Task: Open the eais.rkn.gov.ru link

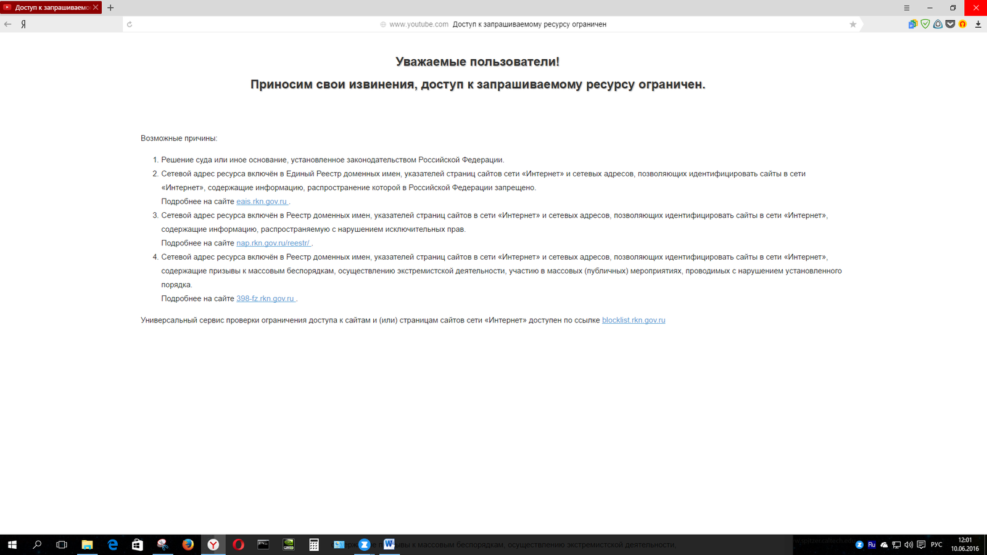Action: coord(262,202)
